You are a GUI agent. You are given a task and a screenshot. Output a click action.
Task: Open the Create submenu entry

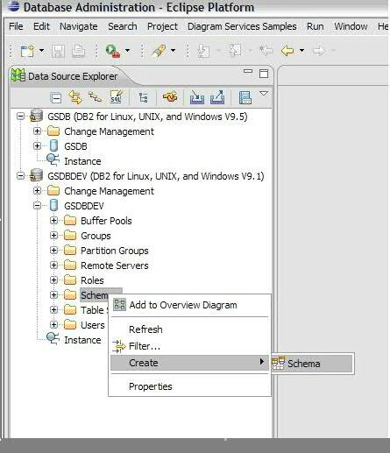[189, 363]
